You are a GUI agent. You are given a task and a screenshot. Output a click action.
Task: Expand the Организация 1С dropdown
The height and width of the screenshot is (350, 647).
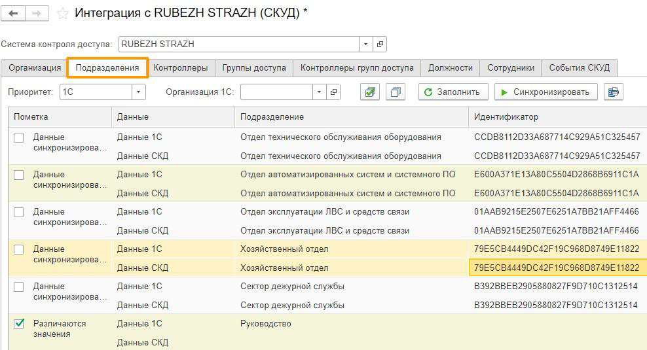point(320,92)
